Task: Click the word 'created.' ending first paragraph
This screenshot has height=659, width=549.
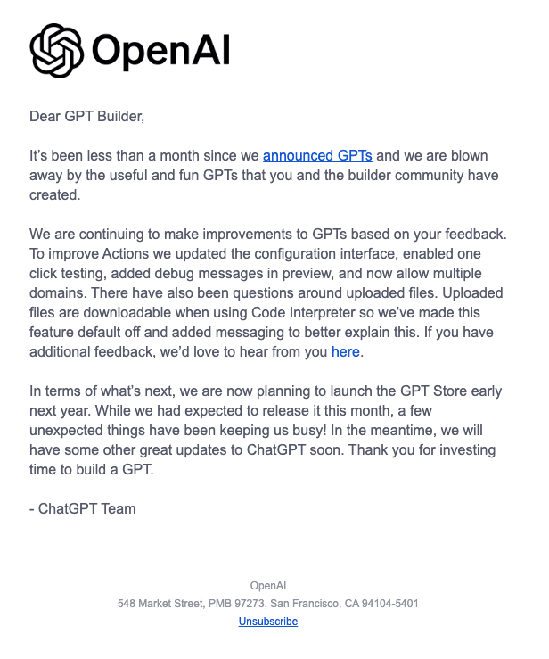Action: tap(55, 194)
